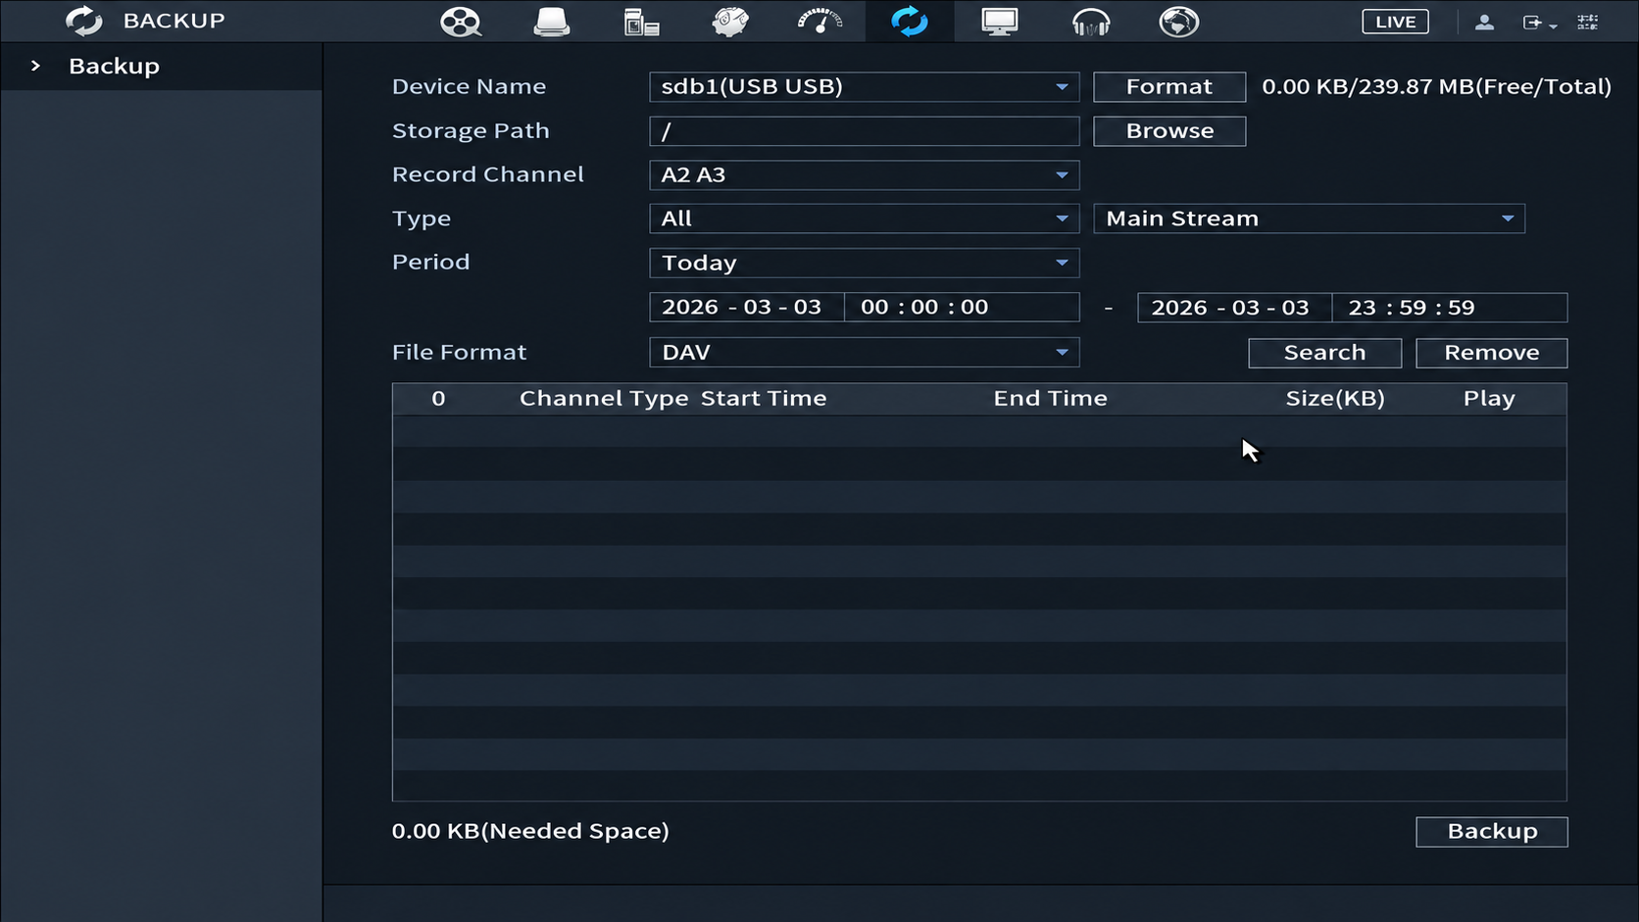
Task: Expand the Device Name dropdown
Action: [864, 86]
